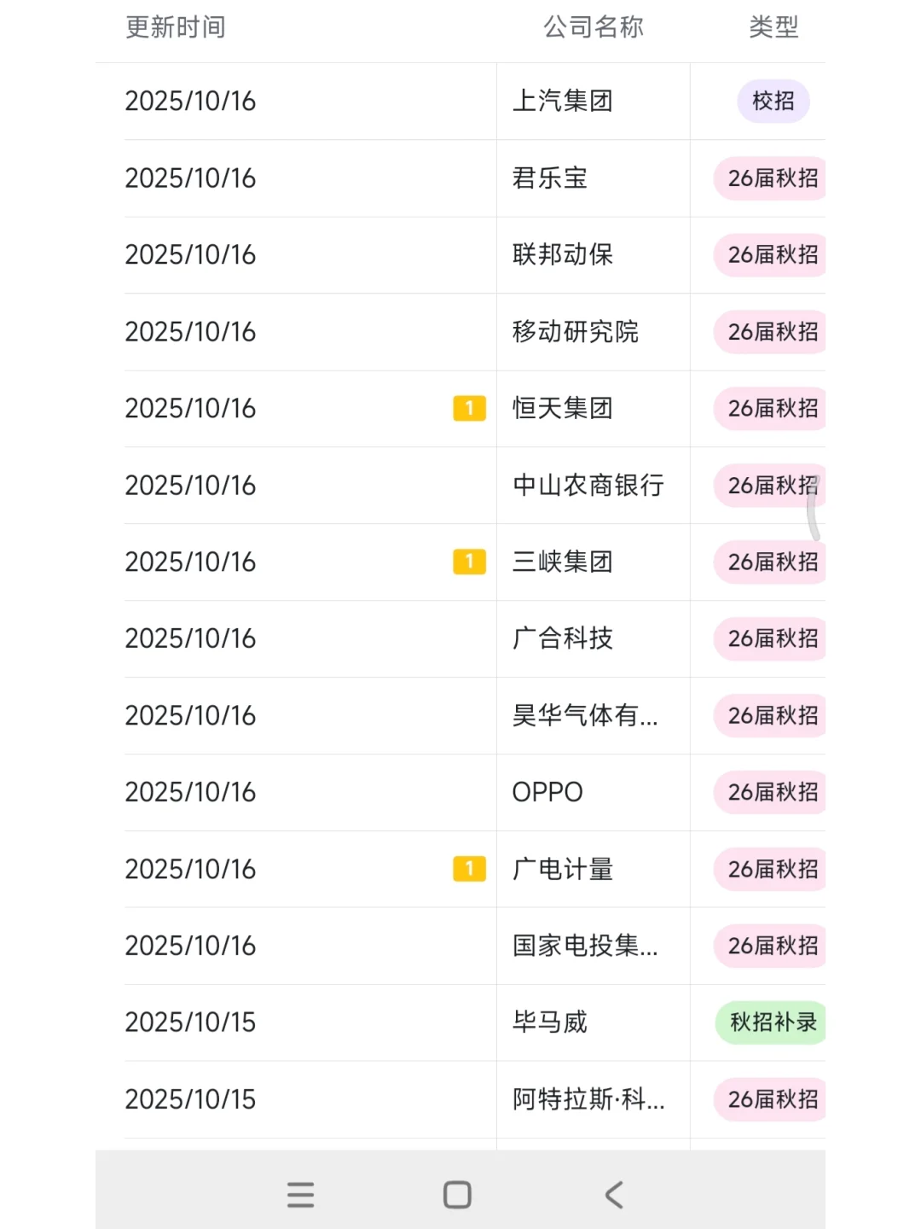Expand truncated 昊华气体有... company name
The height and width of the screenshot is (1229, 921).
pyautogui.click(x=585, y=715)
